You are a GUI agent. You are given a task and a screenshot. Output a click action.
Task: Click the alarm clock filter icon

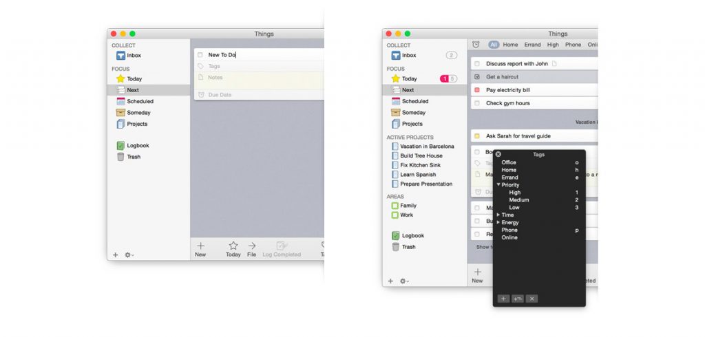(476, 45)
